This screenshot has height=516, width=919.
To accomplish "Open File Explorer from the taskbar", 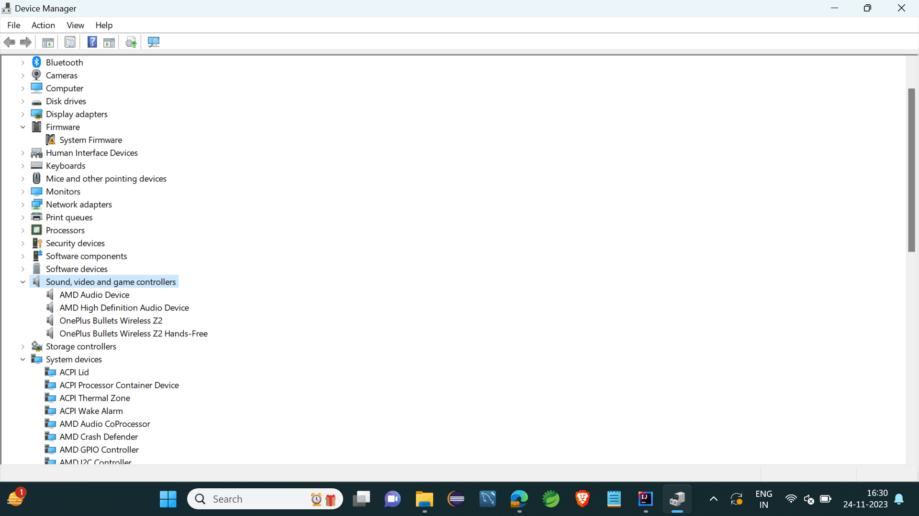I will [424, 499].
